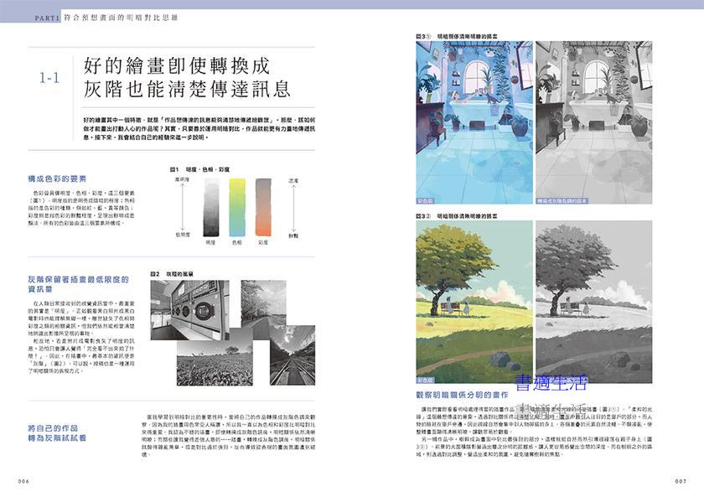The height and width of the screenshot is (497, 704).
Task: Click the saturation gradient bar labeled 彩度
Action: click(263, 207)
